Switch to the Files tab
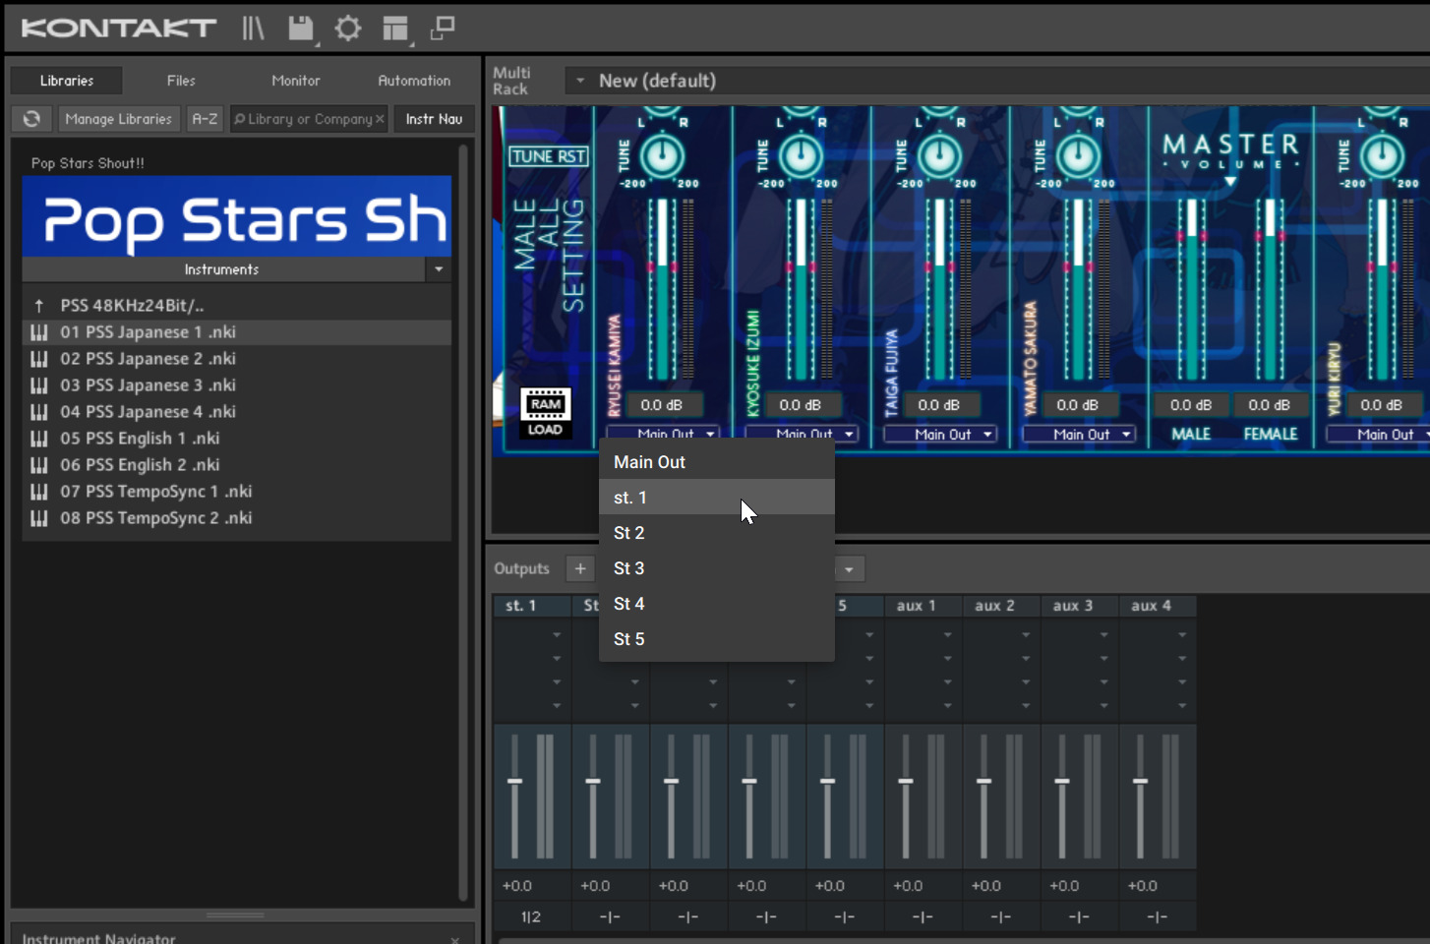 coord(181,81)
